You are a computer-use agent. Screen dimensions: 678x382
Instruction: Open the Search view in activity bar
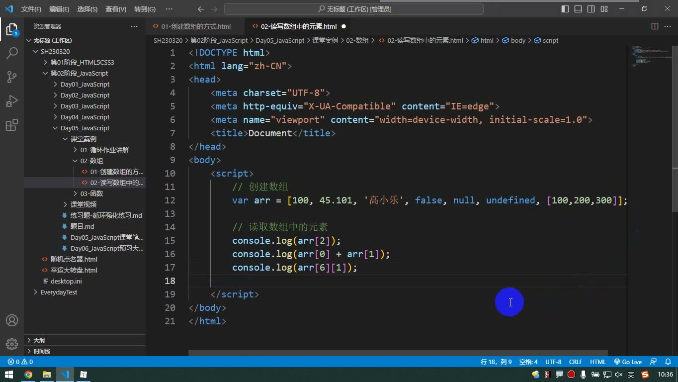click(x=12, y=53)
